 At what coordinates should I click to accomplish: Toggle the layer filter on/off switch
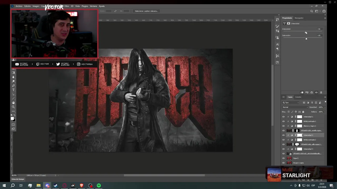pos(325,102)
